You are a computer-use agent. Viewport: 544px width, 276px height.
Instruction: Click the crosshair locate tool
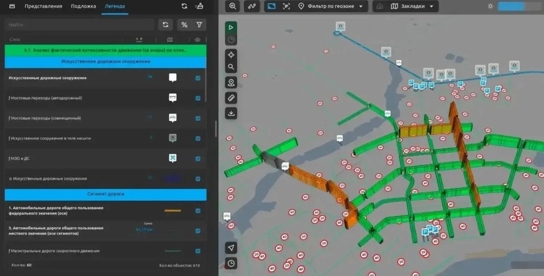231,55
